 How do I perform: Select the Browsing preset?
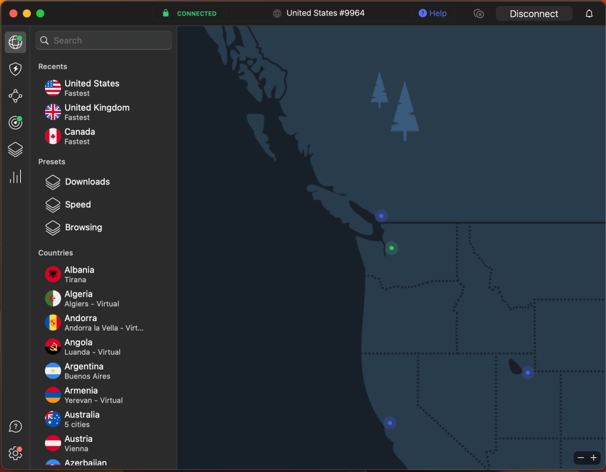coord(83,227)
